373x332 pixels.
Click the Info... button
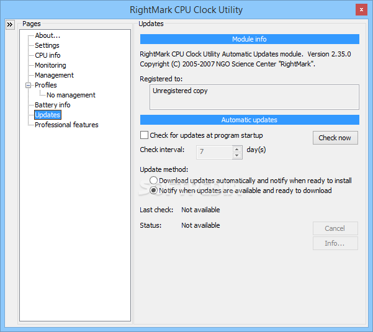pyautogui.click(x=335, y=243)
